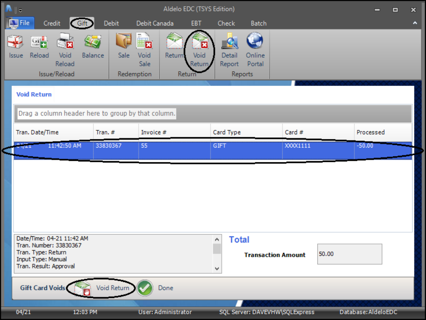Minimize the Aldelo EDC window
The image size is (426, 320).
click(x=377, y=10)
